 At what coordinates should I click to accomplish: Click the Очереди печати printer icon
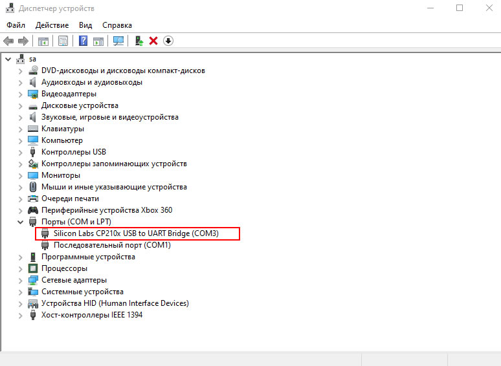(33, 199)
